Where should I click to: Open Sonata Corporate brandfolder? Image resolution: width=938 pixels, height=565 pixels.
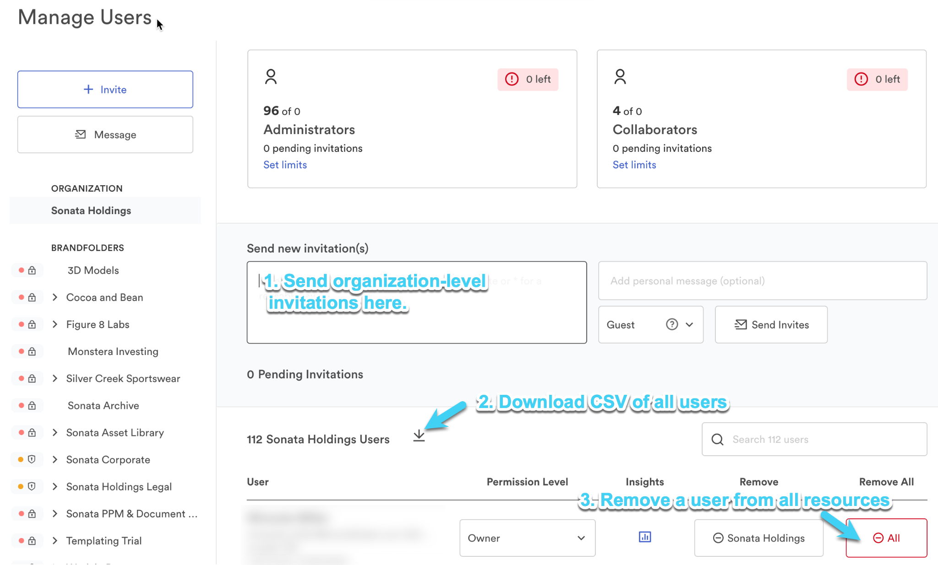(108, 459)
